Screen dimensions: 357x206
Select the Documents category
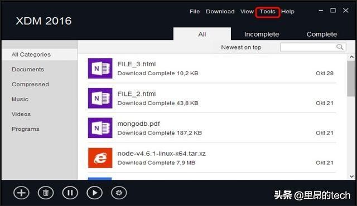[28, 69]
